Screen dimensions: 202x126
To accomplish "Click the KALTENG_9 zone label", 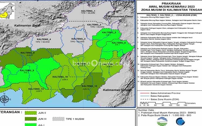I will (x=27, y=71).
